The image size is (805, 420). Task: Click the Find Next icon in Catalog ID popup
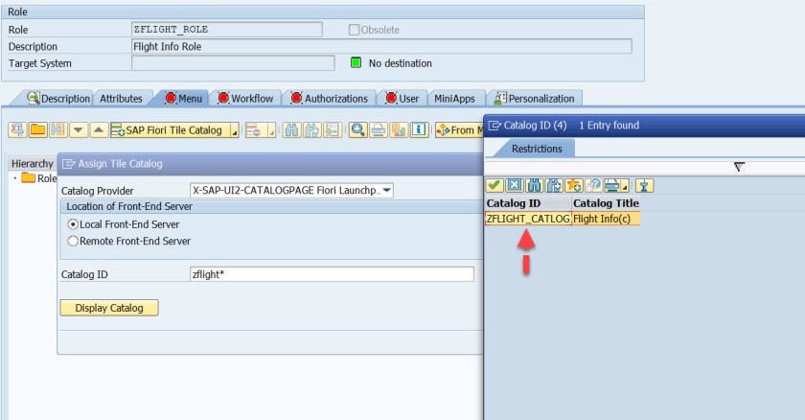(554, 185)
